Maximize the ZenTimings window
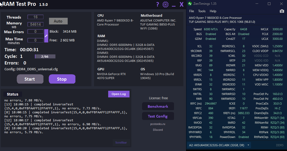This screenshot has width=287, height=151. click(269, 4)
